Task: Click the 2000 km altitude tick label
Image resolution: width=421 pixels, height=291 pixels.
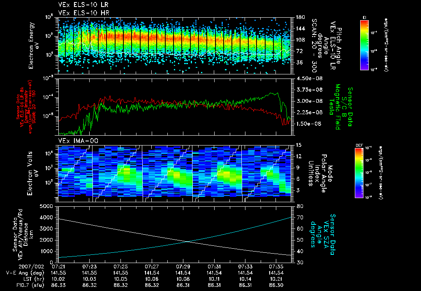Action: pos(47,240)
